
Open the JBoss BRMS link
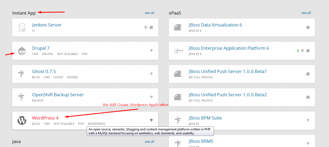(x=201, y=141)
